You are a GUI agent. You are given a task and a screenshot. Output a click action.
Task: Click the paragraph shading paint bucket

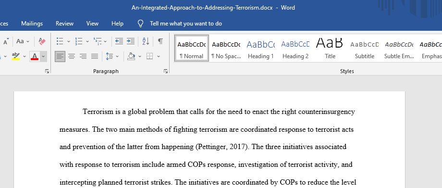tap(131, 56)
